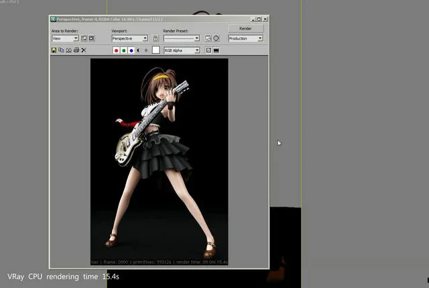
Task: Click the Clone Rendered Frame Window icon
Action: coord(68,50)
